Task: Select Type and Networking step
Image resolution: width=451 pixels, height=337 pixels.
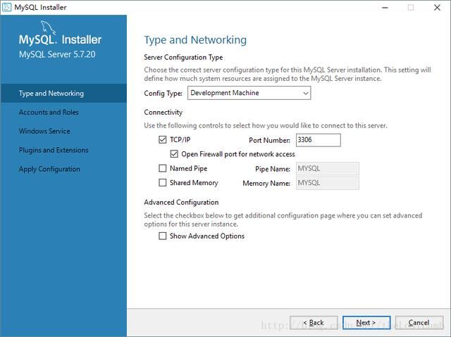Action: point(63,94)
